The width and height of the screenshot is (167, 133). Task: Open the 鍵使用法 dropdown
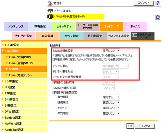pos(111,102)
